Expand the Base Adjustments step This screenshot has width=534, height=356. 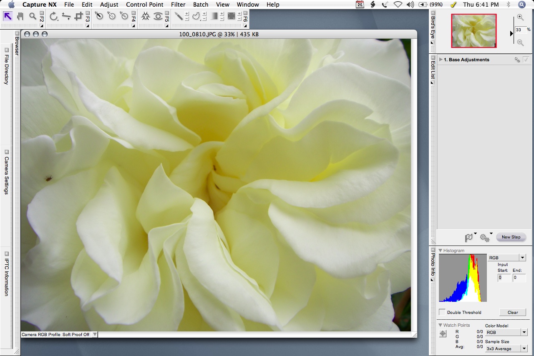click(x=441, y=60)
